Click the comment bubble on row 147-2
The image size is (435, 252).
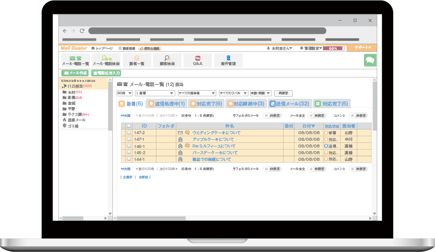click(x=187, y=133)
